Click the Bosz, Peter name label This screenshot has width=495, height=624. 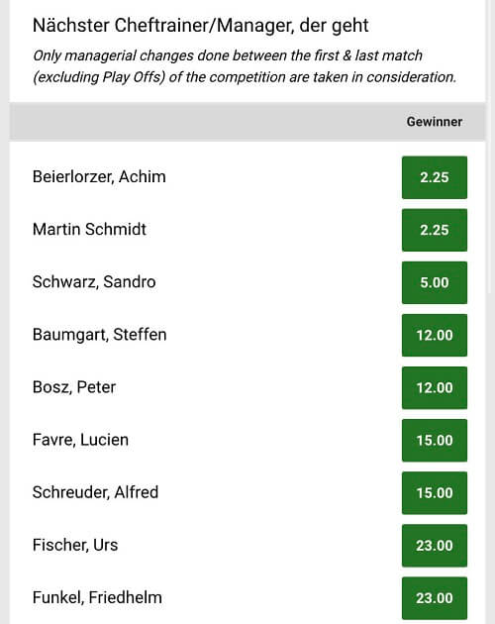(x=74, y=387)
